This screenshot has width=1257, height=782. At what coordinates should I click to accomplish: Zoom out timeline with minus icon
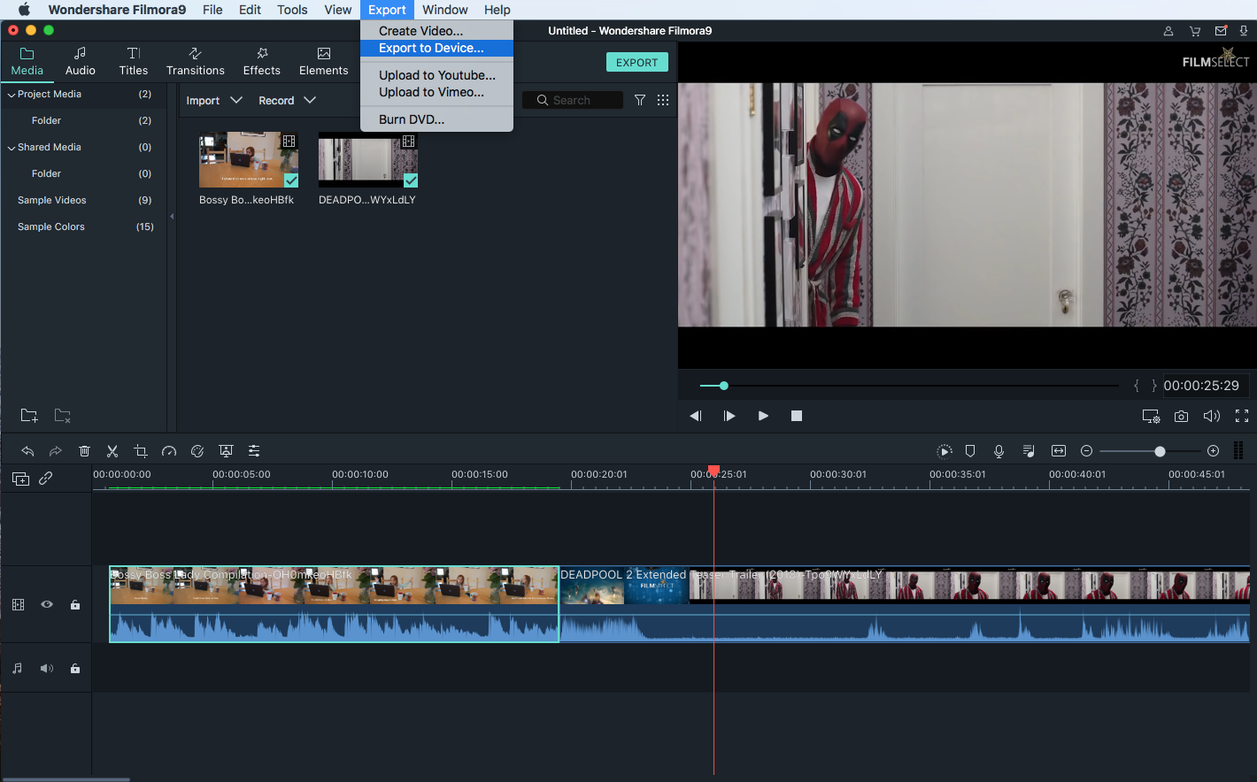(x=1087, y=451)
